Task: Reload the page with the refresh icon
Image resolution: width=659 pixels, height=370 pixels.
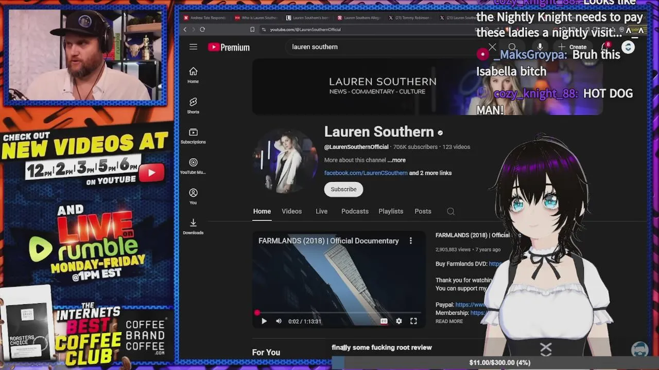Action: [x=202, y=29]
